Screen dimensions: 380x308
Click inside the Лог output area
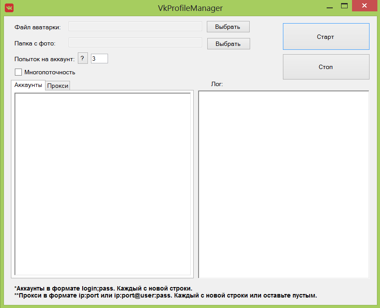pos(283,184)
